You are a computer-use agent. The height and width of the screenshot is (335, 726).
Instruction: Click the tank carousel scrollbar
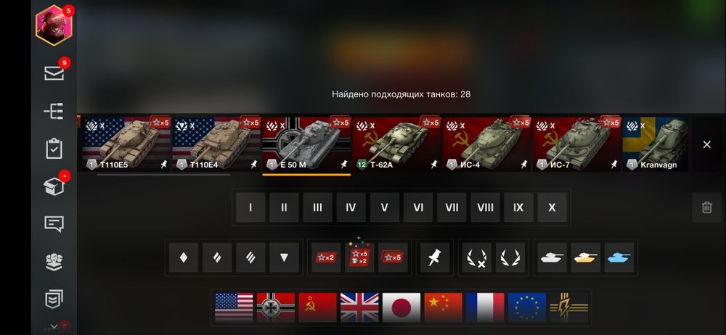(x=163, y=175)
